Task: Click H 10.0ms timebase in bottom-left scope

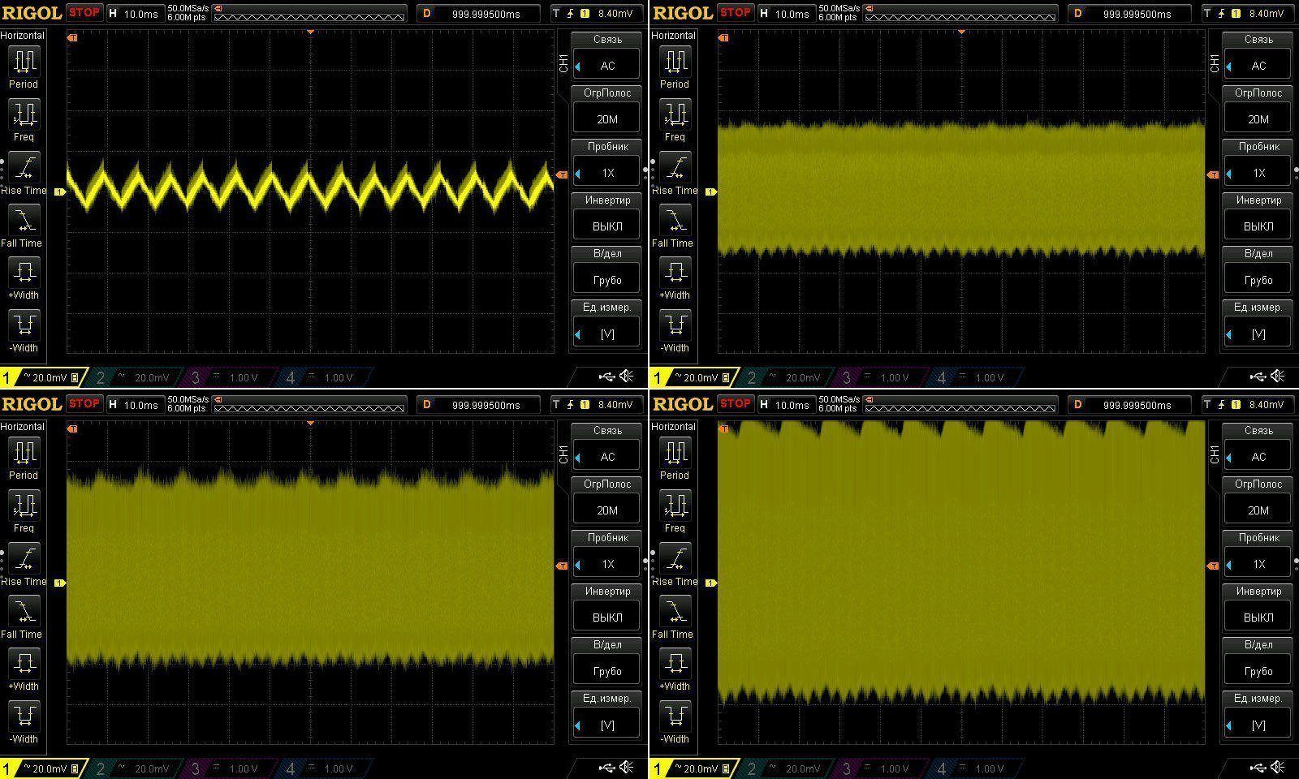Action: click(x=135, y=404)
